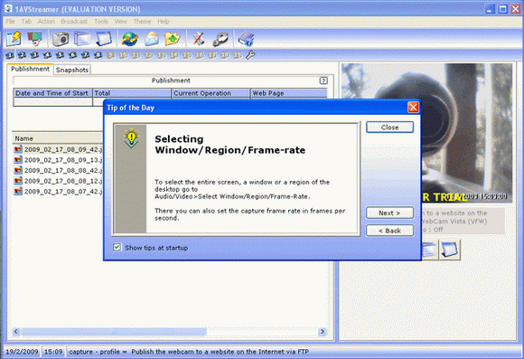
Task: Open the Tools menu
Action: point(101,22)
